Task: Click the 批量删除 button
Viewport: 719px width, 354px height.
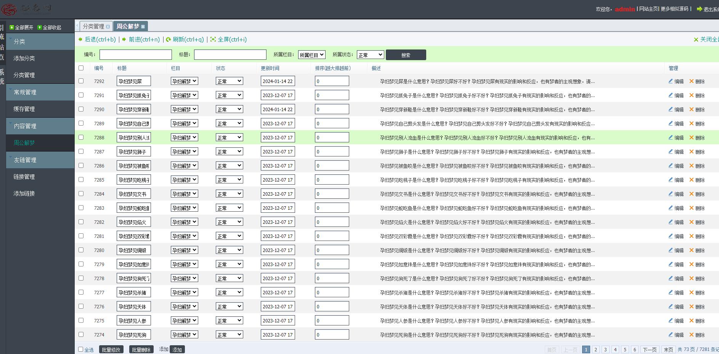Action: click(141, 349)
